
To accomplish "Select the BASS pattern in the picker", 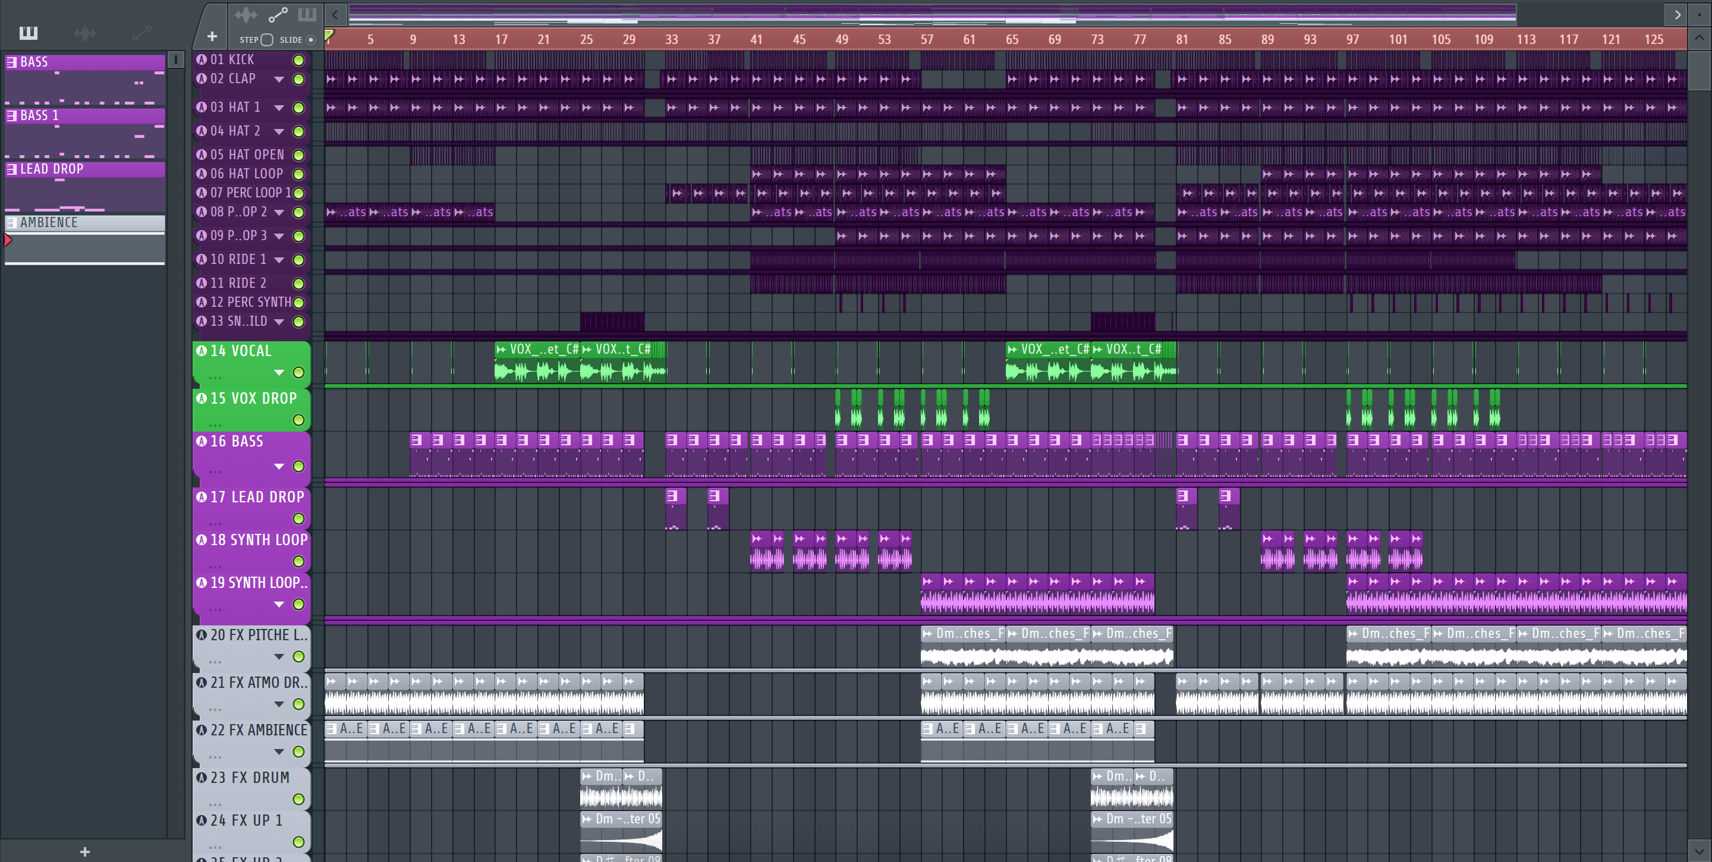I will [x=85, y=80].
